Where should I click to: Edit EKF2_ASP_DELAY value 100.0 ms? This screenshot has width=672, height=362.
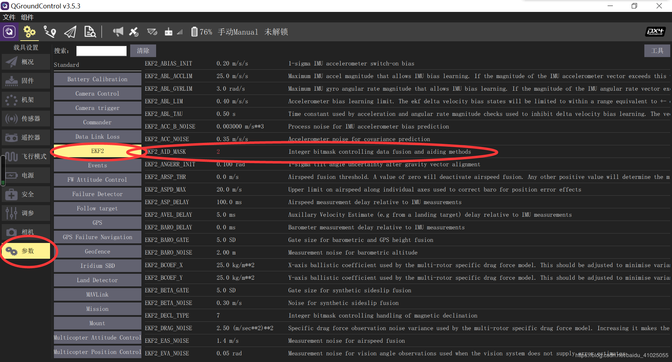(x=229, y=202)
